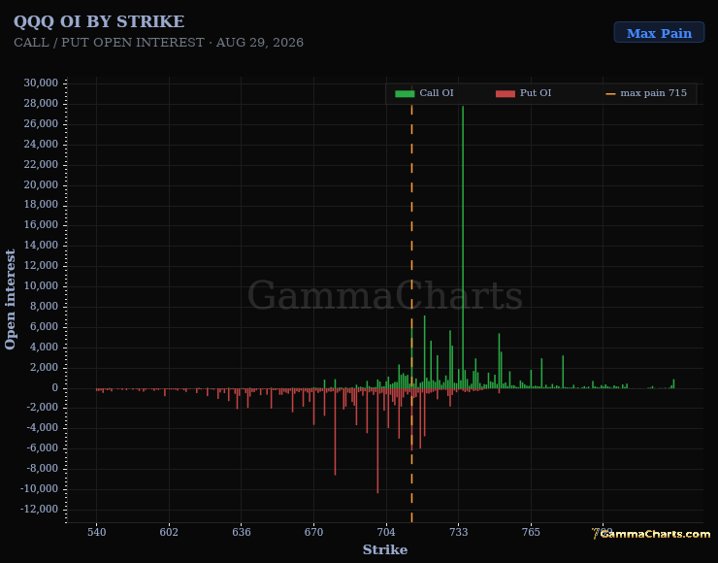Image resolution: width=718 pixels, height=563 pixels.
Task: Open the GammaCharts.com link
Action: tap(651, 534)
